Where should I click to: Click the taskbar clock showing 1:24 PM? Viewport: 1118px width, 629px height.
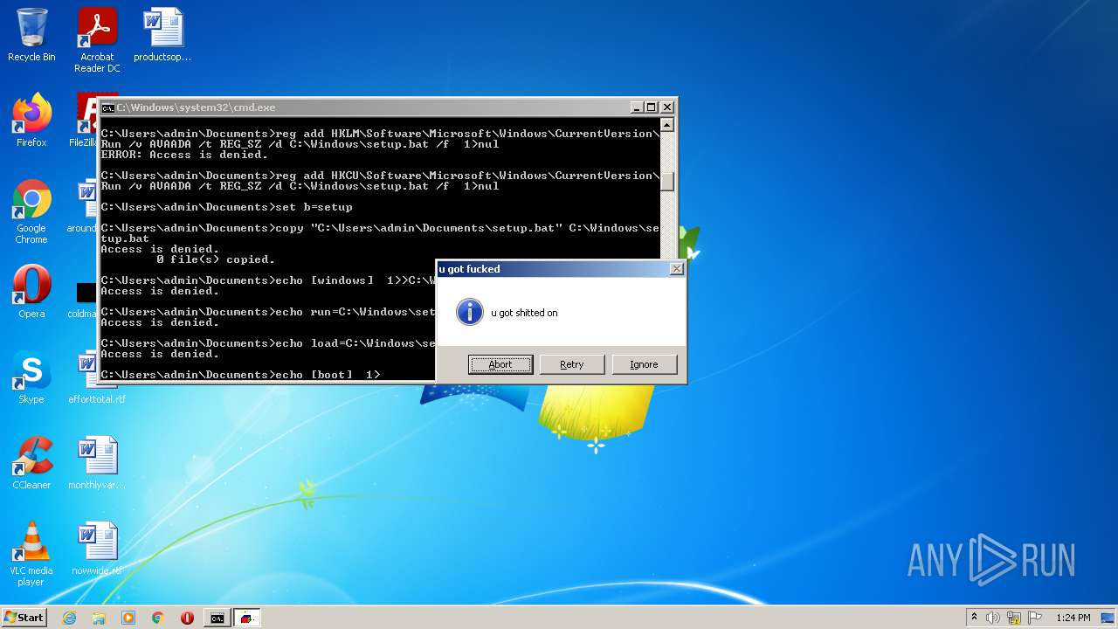(x=1073, y=618)
